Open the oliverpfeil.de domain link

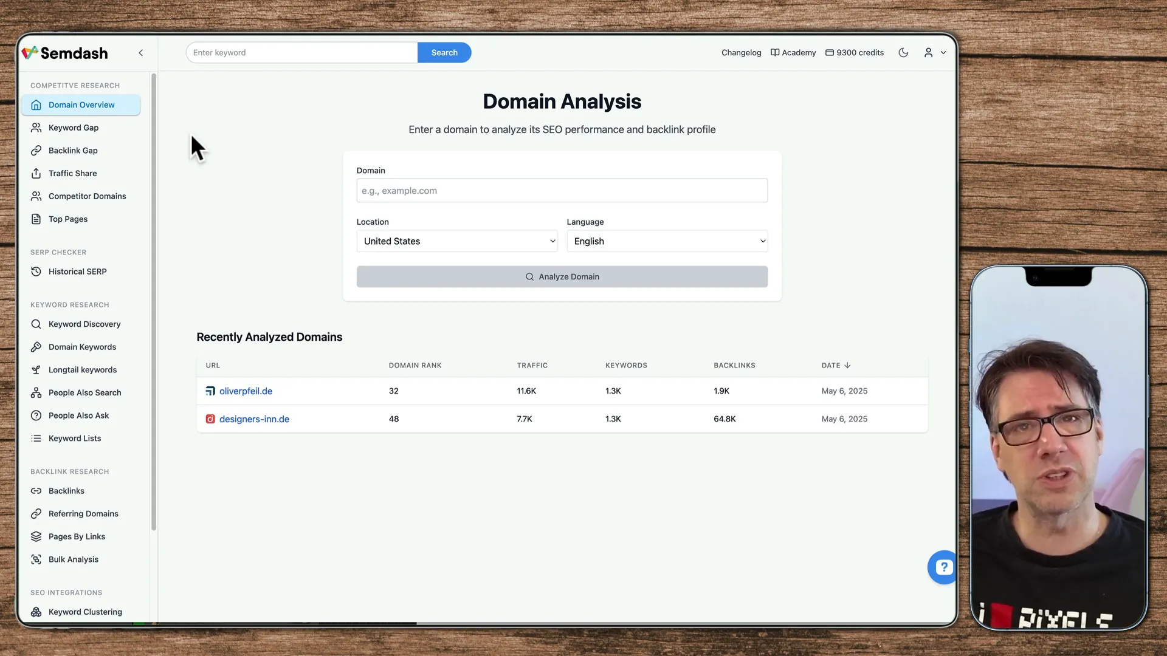pos(245,391)
